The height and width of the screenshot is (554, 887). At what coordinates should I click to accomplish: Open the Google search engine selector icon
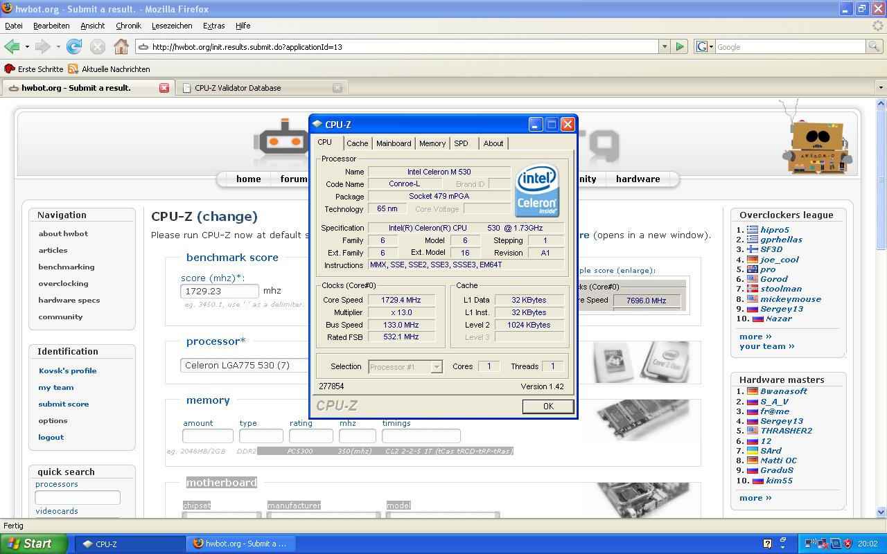705,46
